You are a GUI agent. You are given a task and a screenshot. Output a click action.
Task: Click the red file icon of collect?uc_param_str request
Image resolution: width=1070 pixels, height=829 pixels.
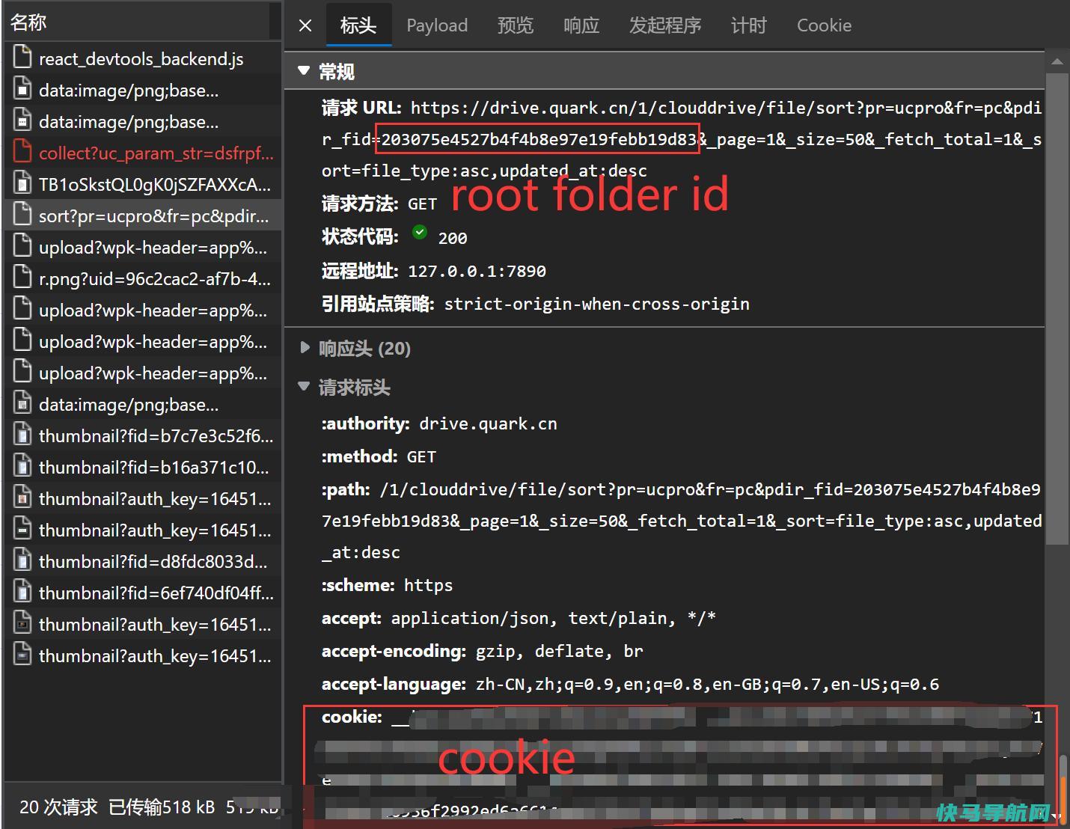click(x=22, y=153)
